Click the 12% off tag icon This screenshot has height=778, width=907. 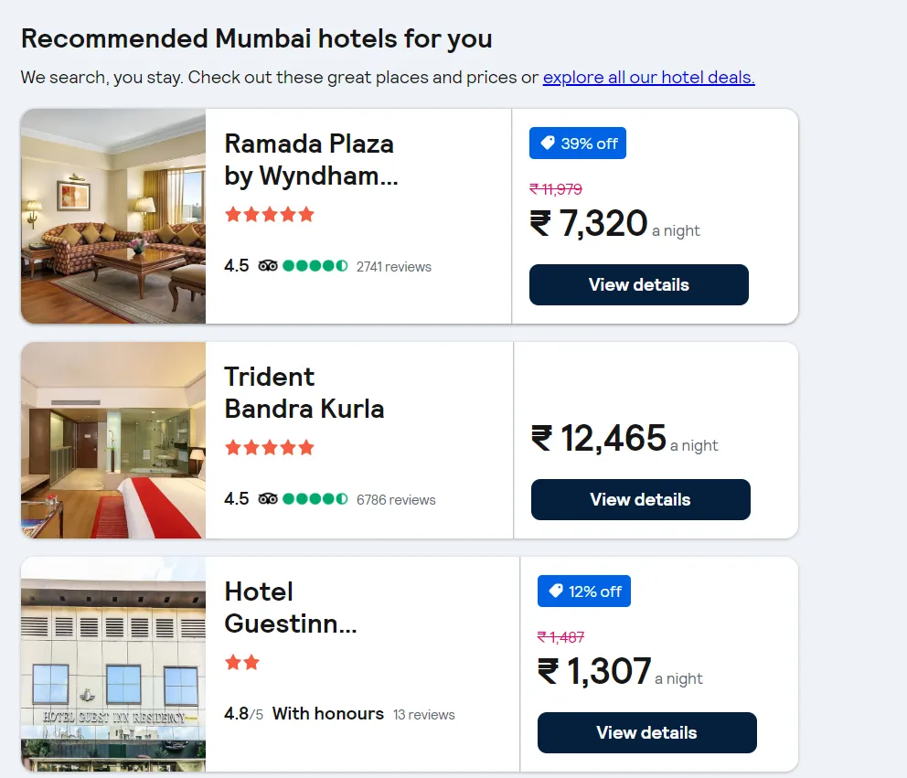tap(555, 591)
